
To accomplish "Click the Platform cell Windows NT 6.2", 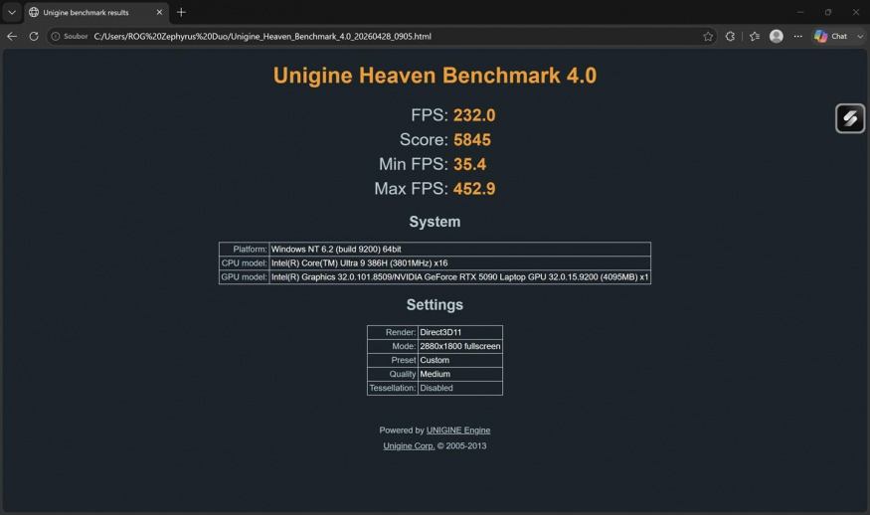I will click(x=460, y=250).
